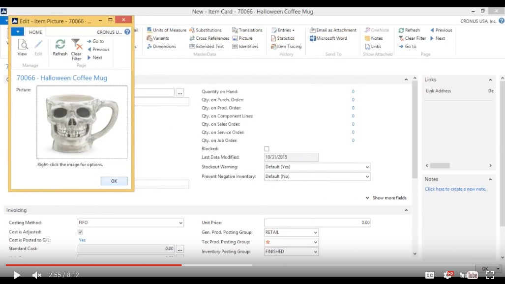Open Item Tracing in the ribbon
The width and height of the screenshot is (505, 284).
[x=286, y=46]
